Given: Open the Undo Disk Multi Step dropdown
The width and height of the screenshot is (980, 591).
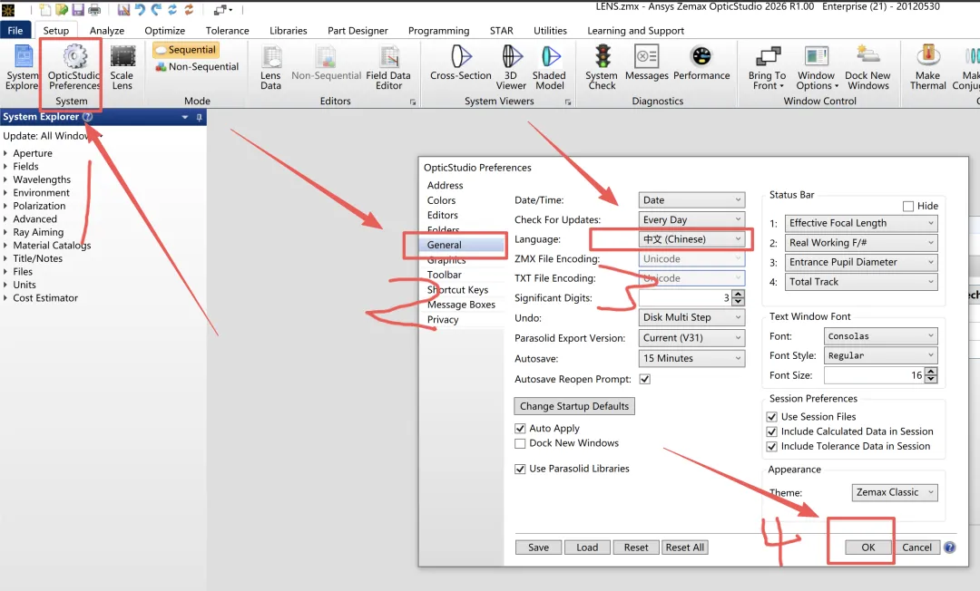Looking at the screenshot, I should [691, 317].
